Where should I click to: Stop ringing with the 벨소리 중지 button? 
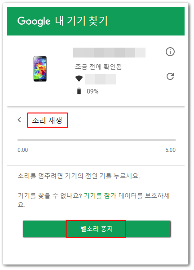[97, 229]
